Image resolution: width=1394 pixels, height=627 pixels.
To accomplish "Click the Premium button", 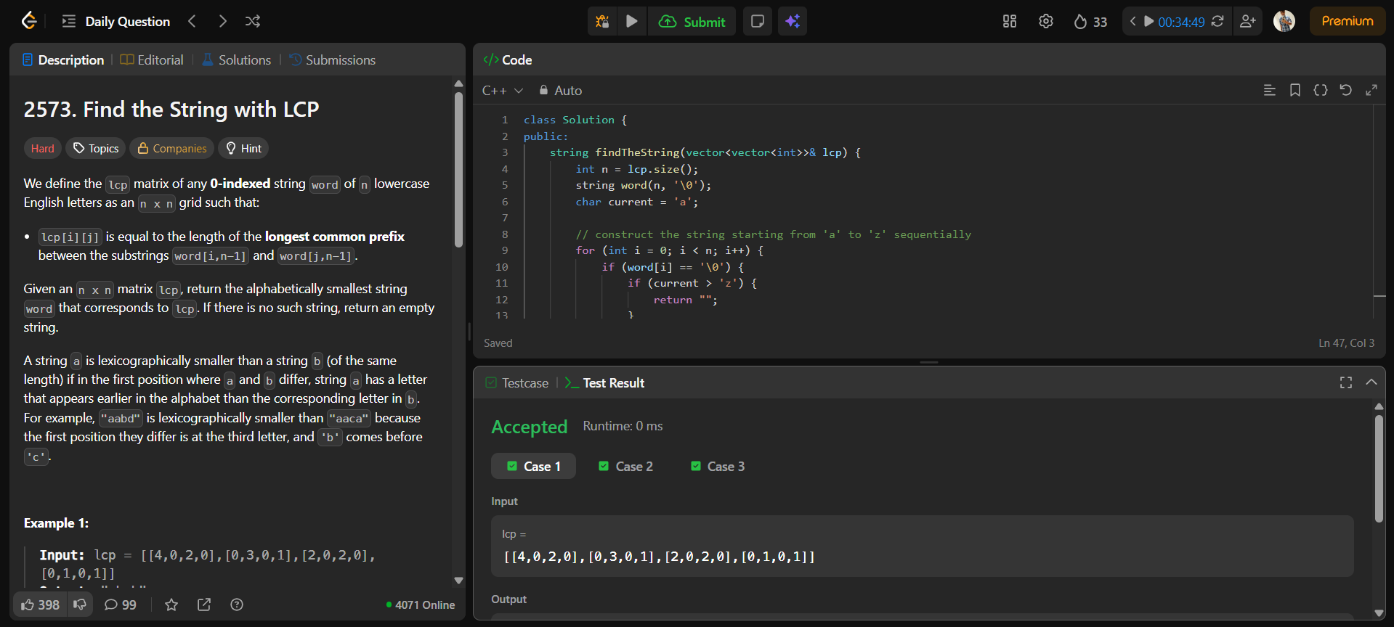I will point(1347,22).
